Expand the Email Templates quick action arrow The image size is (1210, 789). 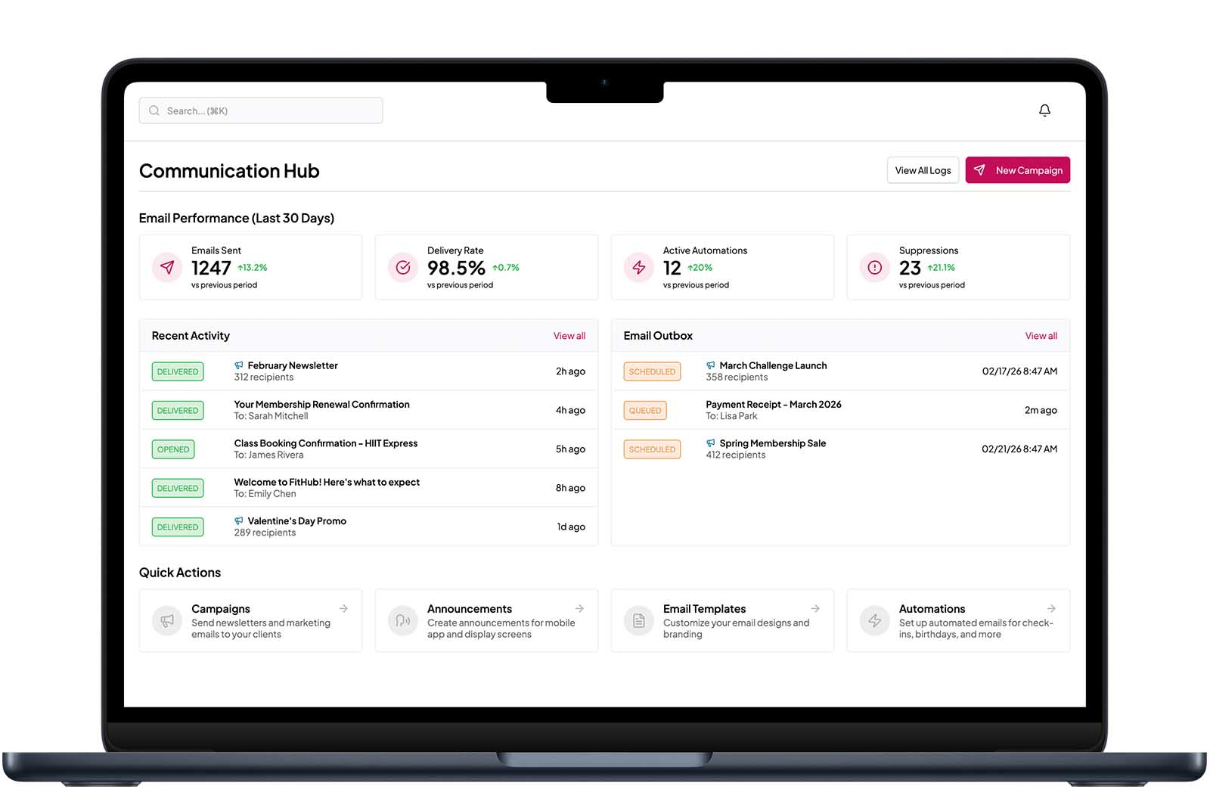tap(815, 608)
